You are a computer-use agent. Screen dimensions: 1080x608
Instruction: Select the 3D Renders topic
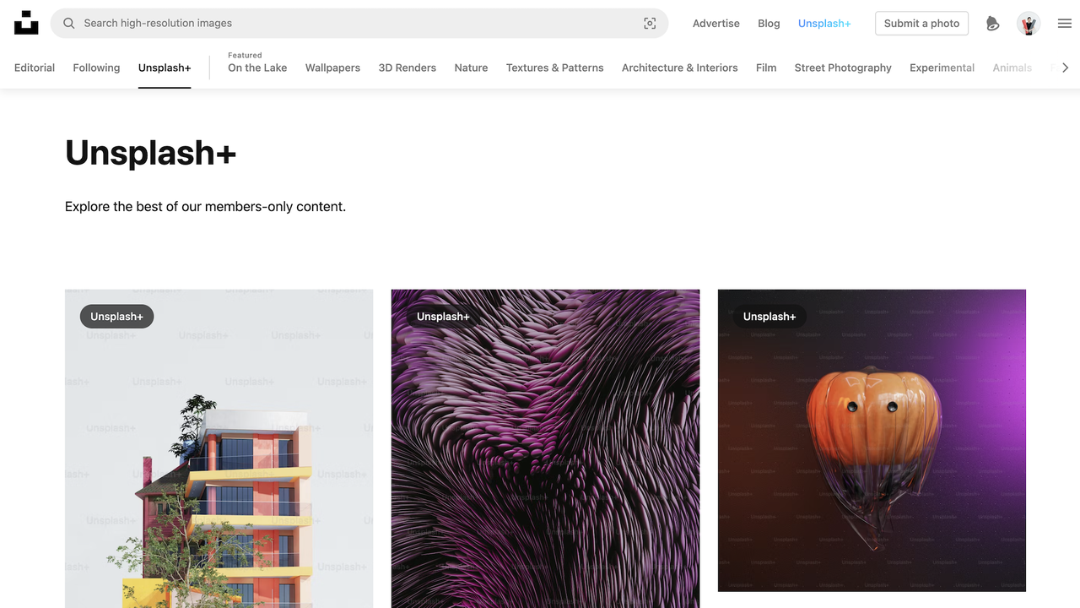click(407, 68)
